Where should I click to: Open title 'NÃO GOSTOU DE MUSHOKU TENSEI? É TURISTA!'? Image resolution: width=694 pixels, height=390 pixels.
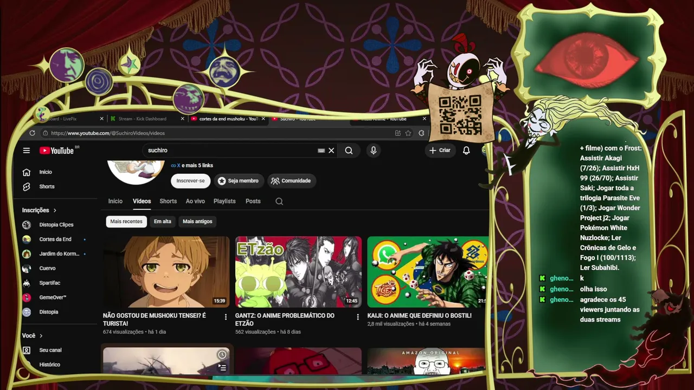[155, 320]
